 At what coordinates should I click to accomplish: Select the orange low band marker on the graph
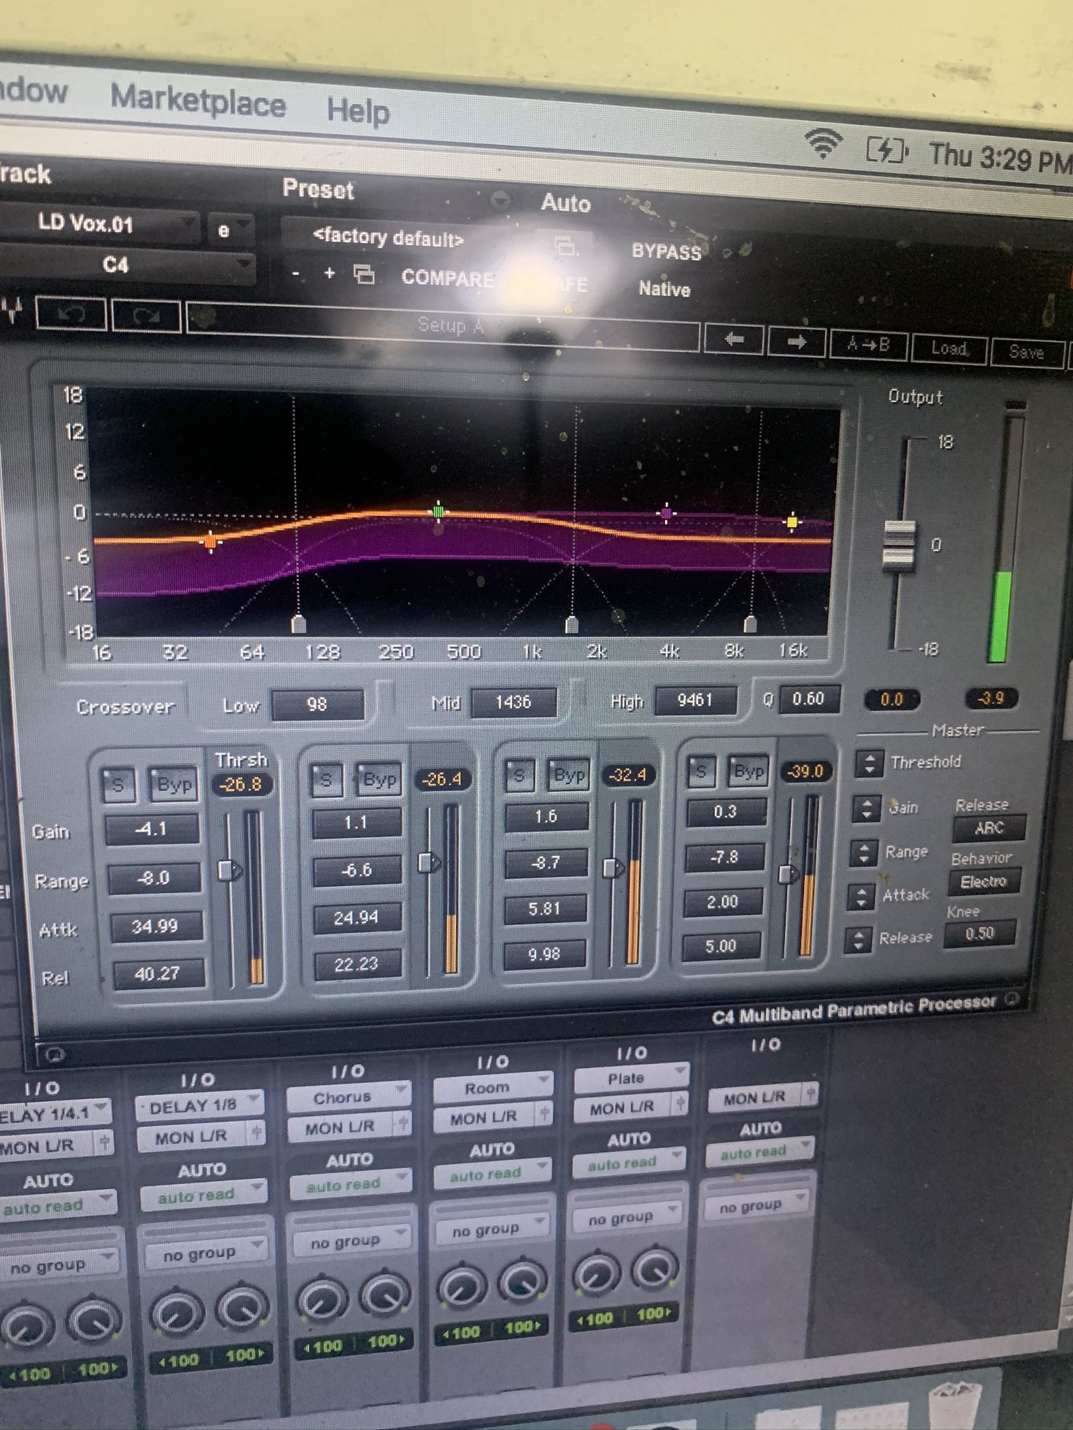[210, 540]
